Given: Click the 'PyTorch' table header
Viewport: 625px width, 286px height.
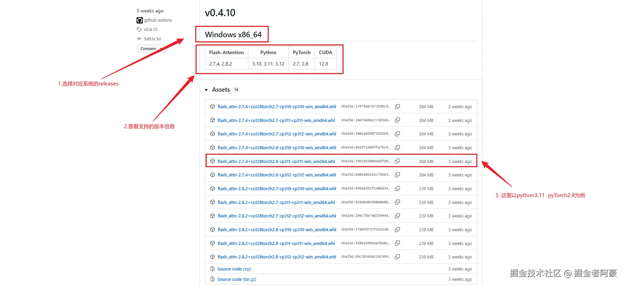Looking at the screenshot, I should (x=301, y=52).
